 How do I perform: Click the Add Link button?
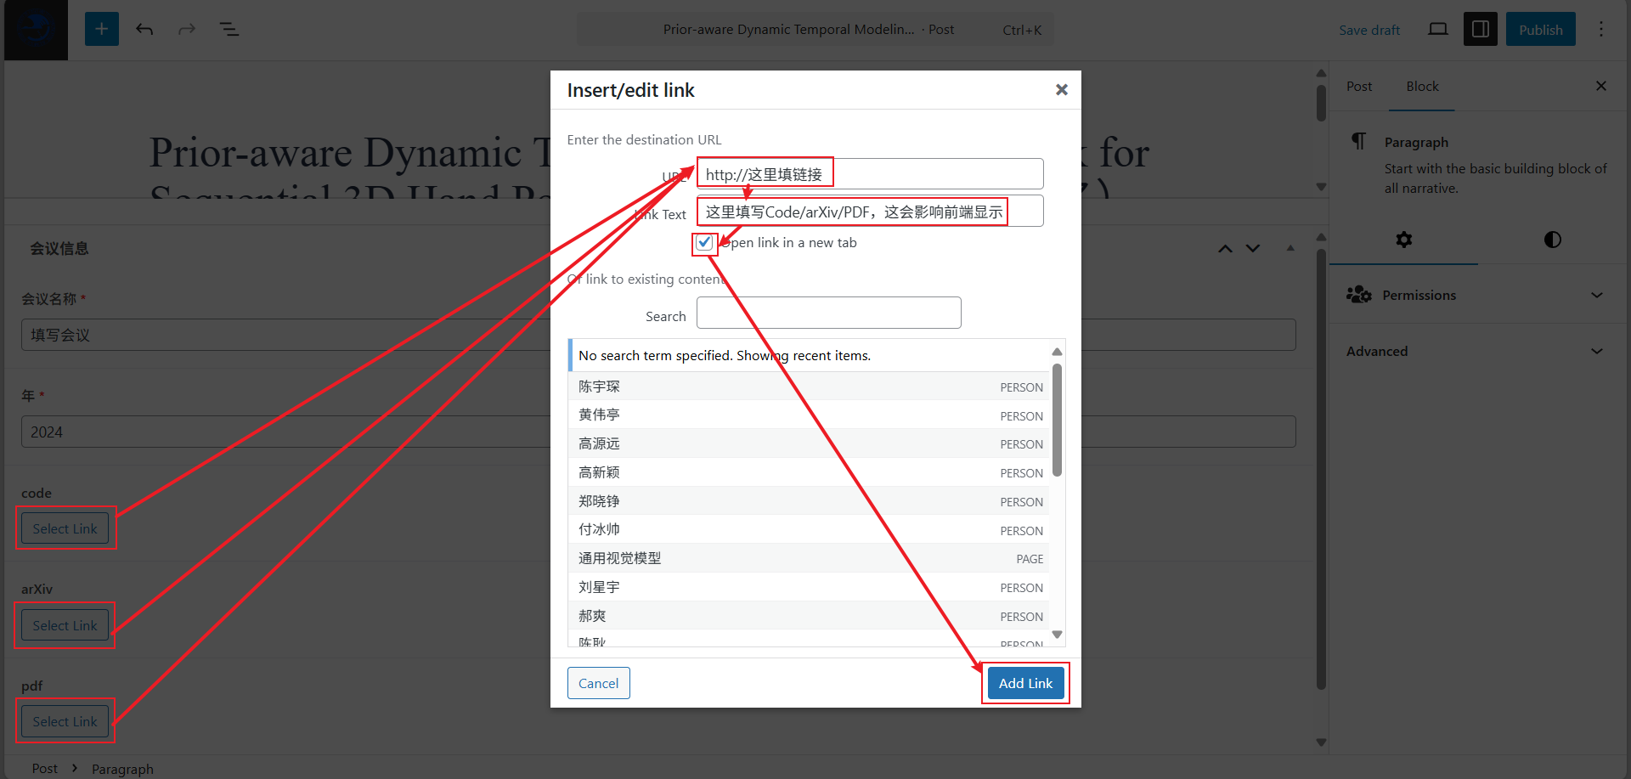(x=1024, y=683)
